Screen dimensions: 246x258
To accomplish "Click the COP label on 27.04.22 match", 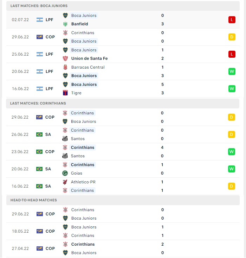I will (x=50, y=248).
